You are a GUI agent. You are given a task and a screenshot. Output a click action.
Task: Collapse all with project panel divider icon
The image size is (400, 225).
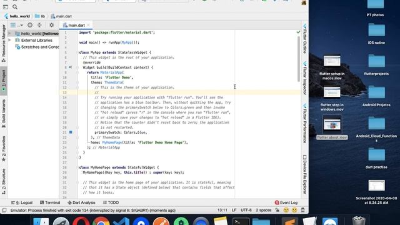(39, 25)
